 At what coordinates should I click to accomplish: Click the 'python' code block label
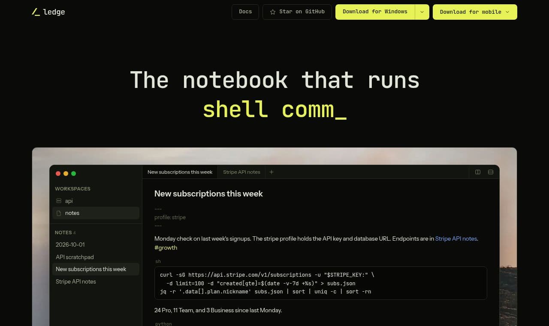pyautogui.click(x=163, y=323)
